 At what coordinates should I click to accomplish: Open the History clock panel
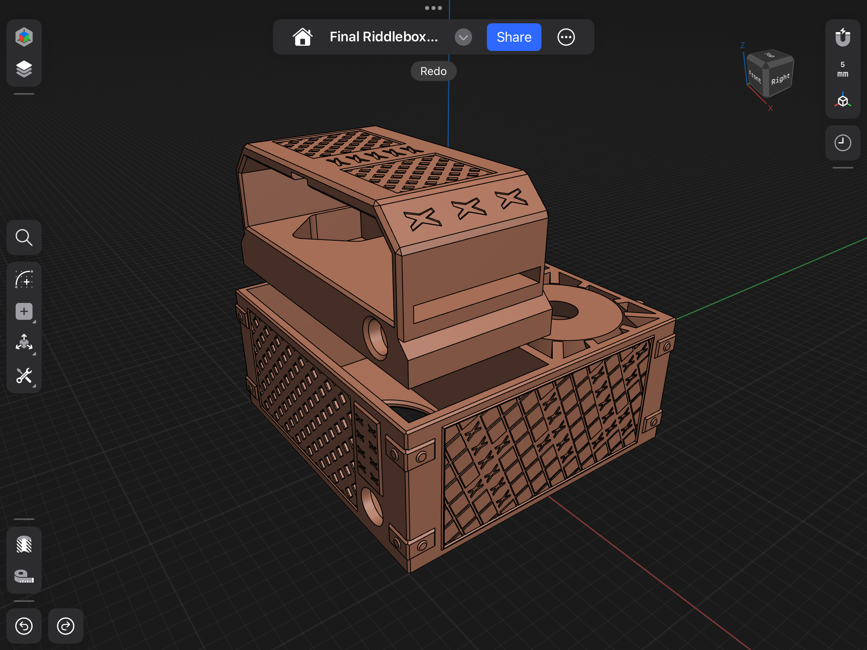point(843,143)
